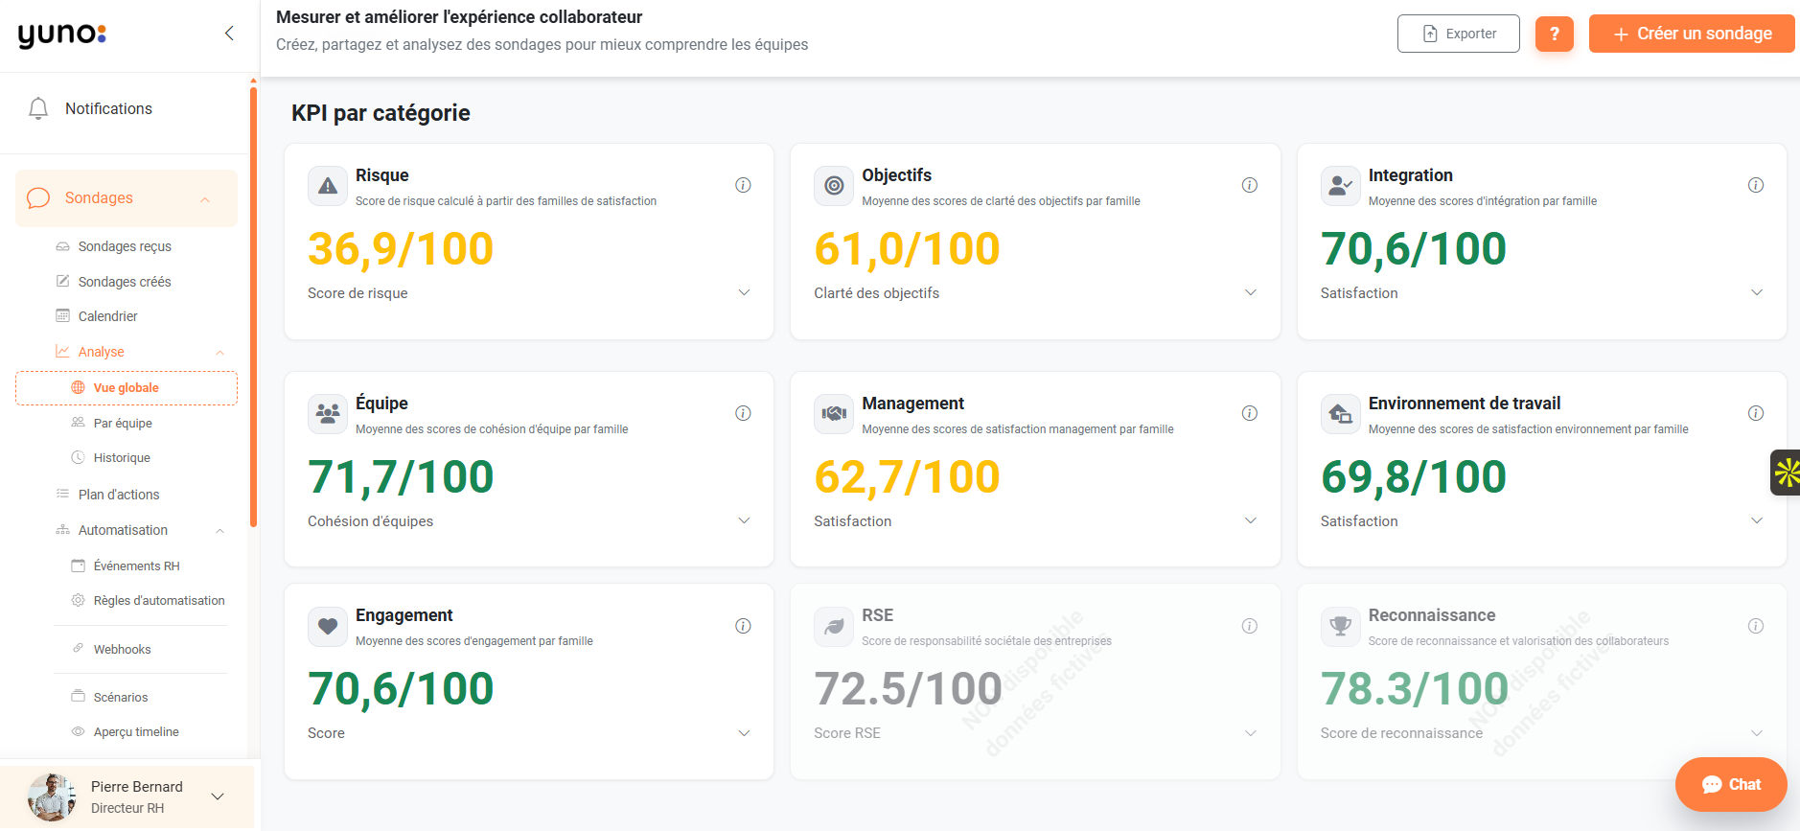Select Par équipe analysis view

(123, 423)
